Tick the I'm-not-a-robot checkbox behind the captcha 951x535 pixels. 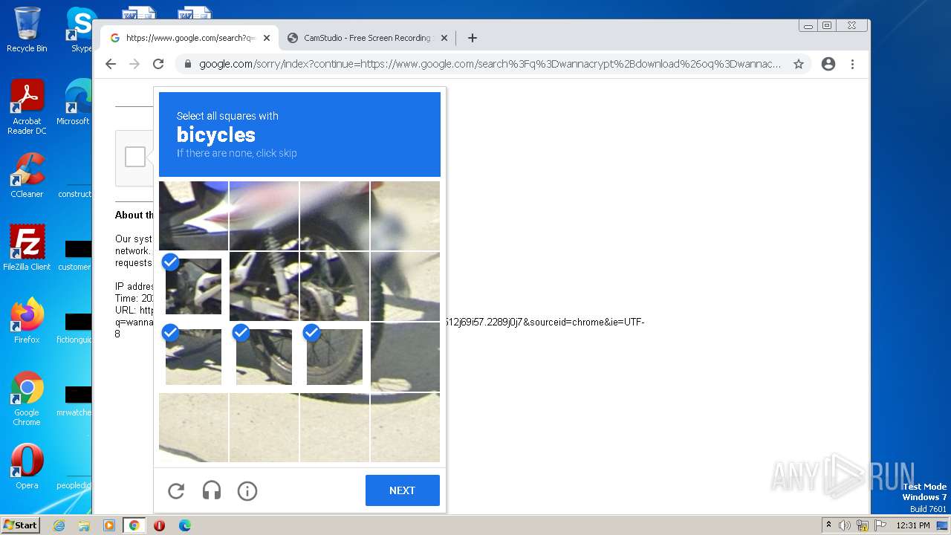135,157
